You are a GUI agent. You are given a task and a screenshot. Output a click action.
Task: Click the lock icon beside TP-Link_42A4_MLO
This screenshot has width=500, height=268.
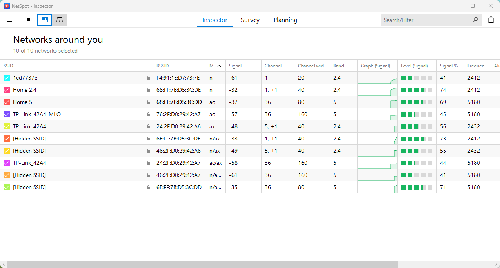point(148,114)
